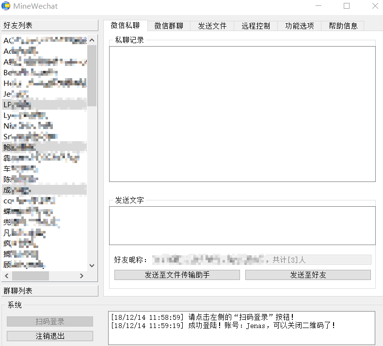Select the friend starting with 车

[45, 169]
